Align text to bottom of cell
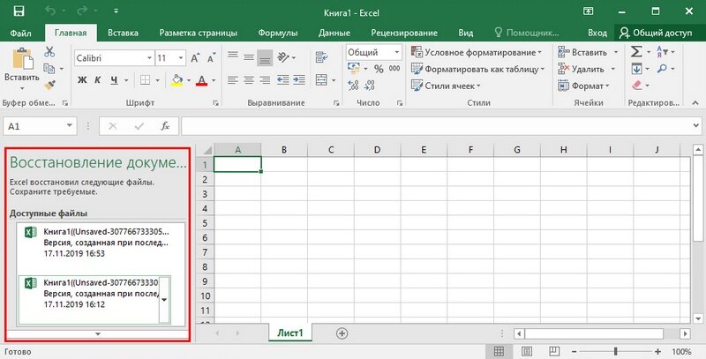 (x=266, y=57)
